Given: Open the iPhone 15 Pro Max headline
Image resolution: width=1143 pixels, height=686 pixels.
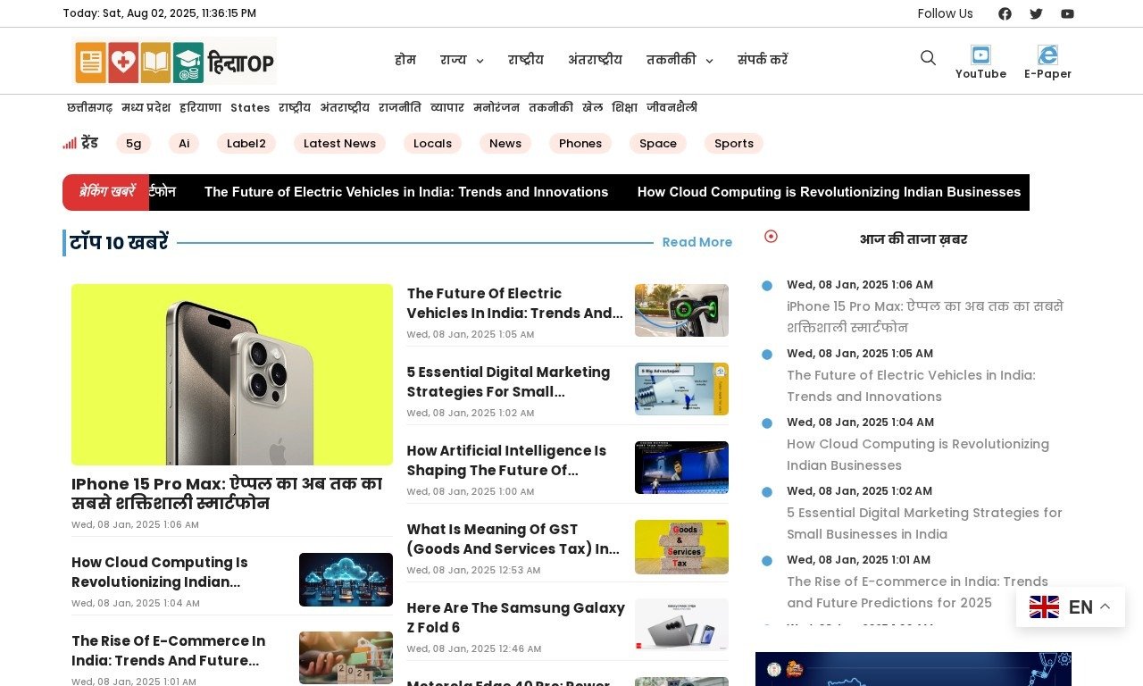Looking at the screenshot, I should 226,493.
